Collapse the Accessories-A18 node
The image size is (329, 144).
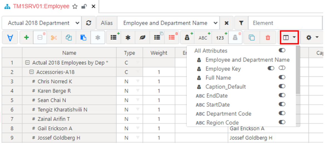(31, 72)
